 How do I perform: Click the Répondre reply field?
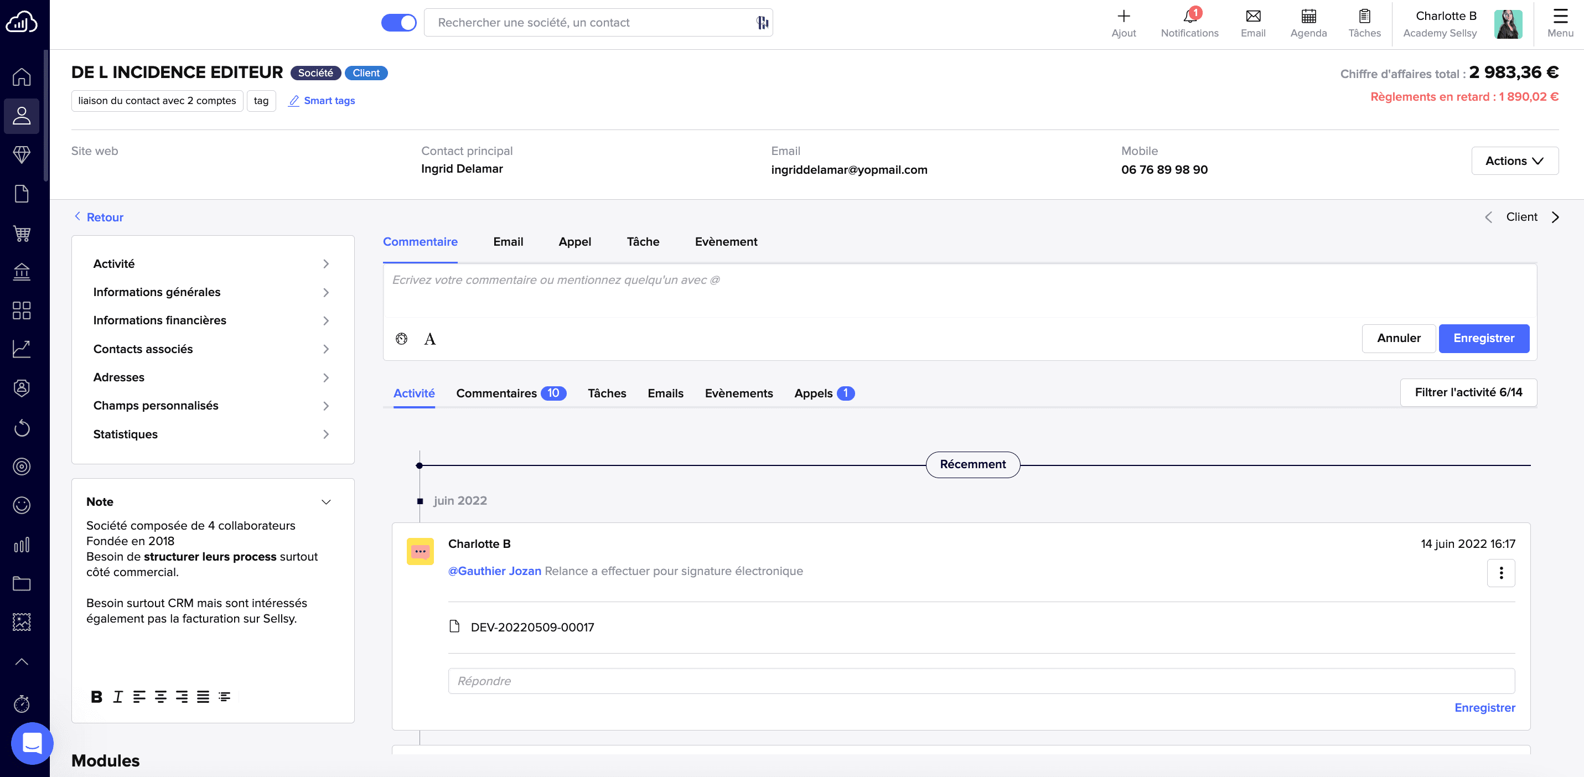(981, 681)
